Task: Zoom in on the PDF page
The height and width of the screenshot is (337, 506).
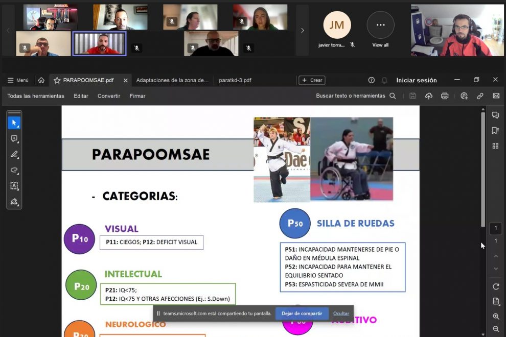Action: 495,317
